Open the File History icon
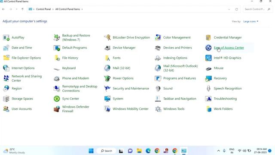This screenshot has width=275, height=155. (x=57, y=58)
